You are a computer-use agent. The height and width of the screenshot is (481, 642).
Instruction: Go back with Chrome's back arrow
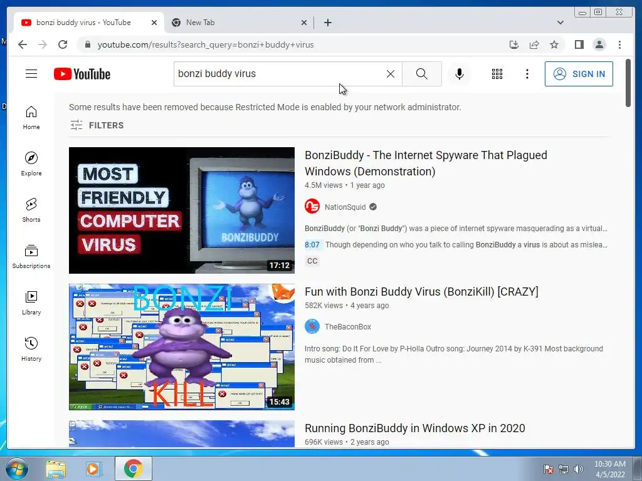pyautogui.click(x=23, y=44)
